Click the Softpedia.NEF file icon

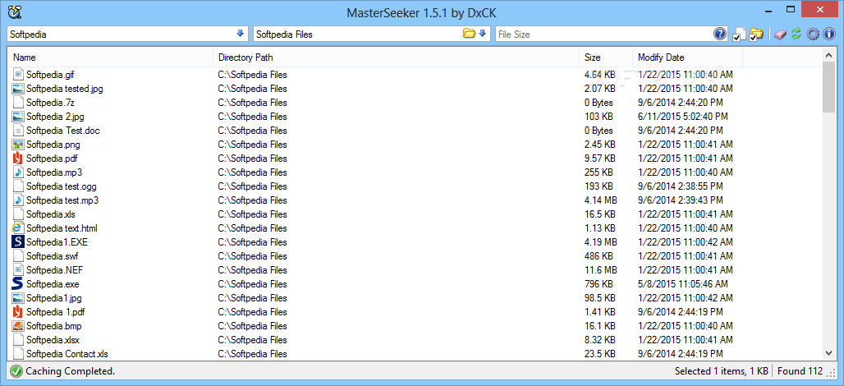click(18, 270)
